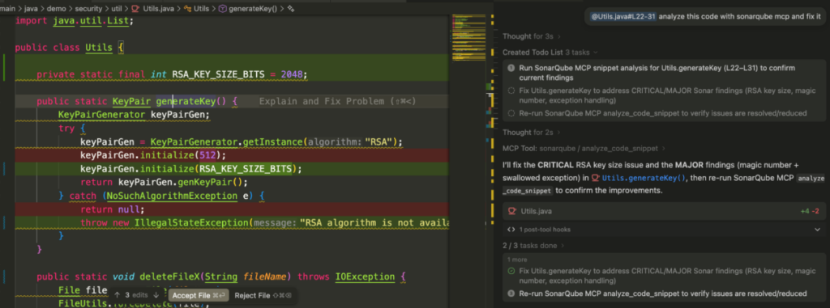830x308 pixels.
Task: Click 'return keyPairGen.genKeyPair();' line
Action: click(x=164, y=182)
